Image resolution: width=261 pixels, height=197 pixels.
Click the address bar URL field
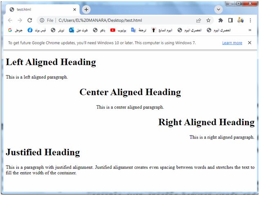pos(126,20)
